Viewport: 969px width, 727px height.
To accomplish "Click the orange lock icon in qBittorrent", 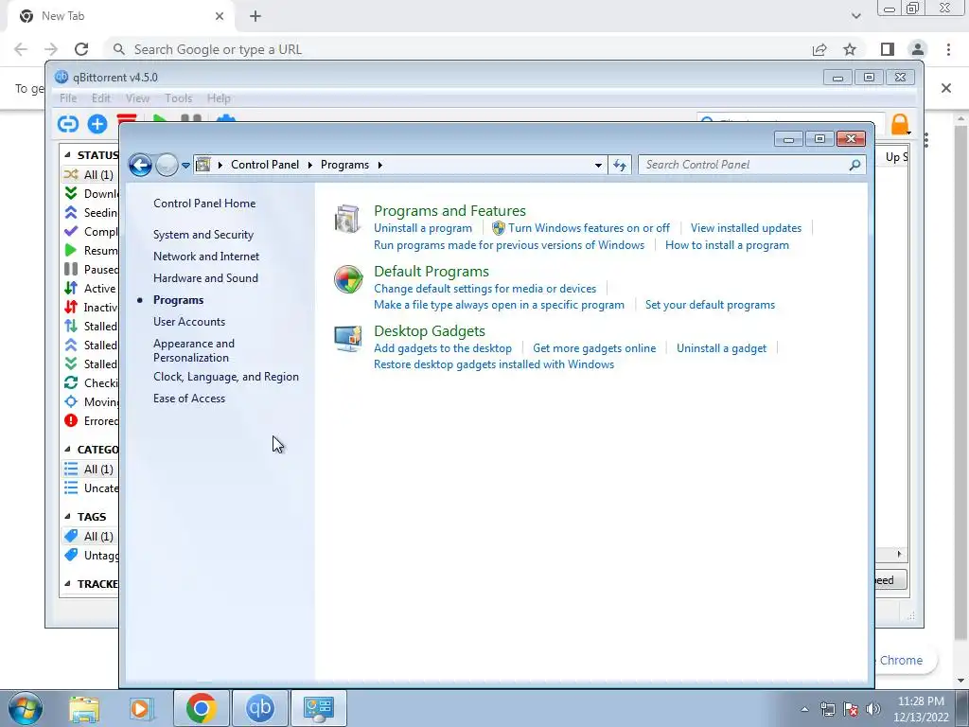I will [x=900, y=124].
